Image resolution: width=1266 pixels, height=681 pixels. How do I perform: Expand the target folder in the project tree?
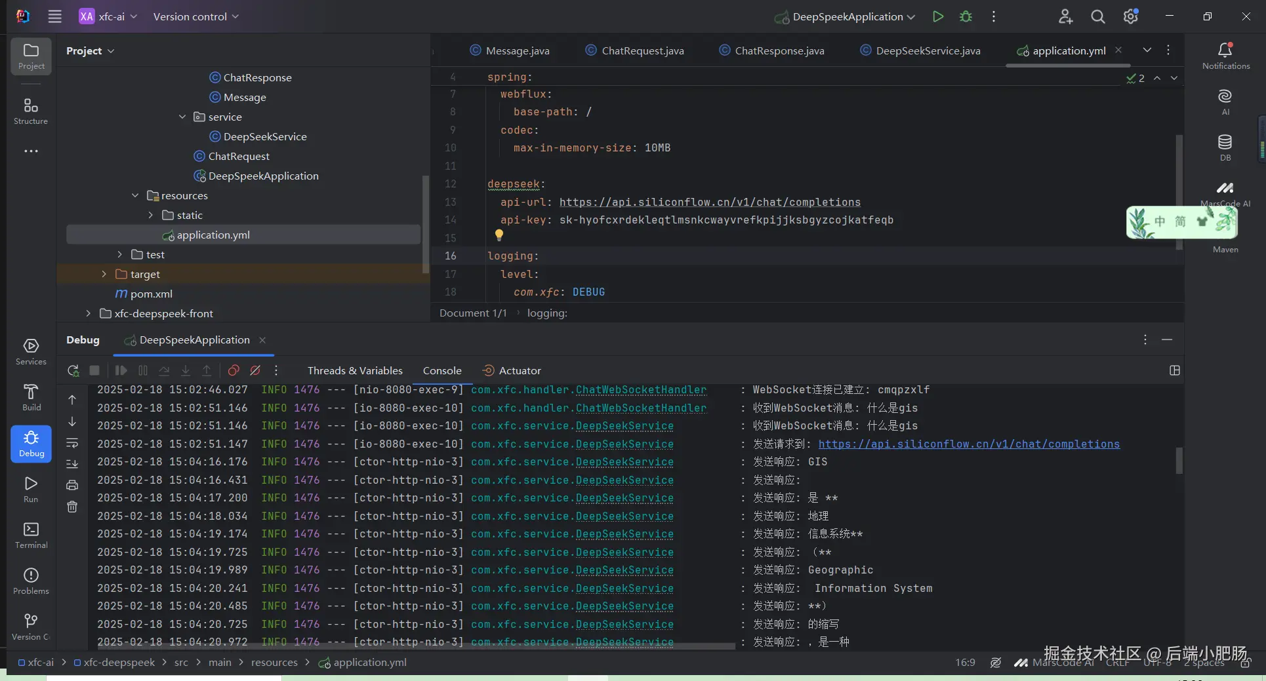[104, 274]
